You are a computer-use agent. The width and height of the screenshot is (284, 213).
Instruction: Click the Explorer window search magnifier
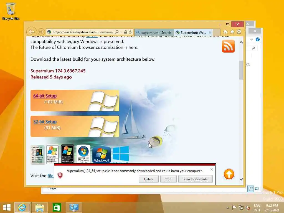pyautogui.click(x=253, y=48)
